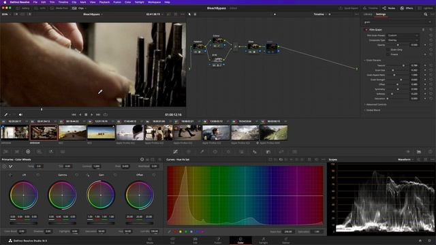This screenshot has height=245, width=436.
Task: Click Stop in the viewer transport
Action: pos(86,114)
